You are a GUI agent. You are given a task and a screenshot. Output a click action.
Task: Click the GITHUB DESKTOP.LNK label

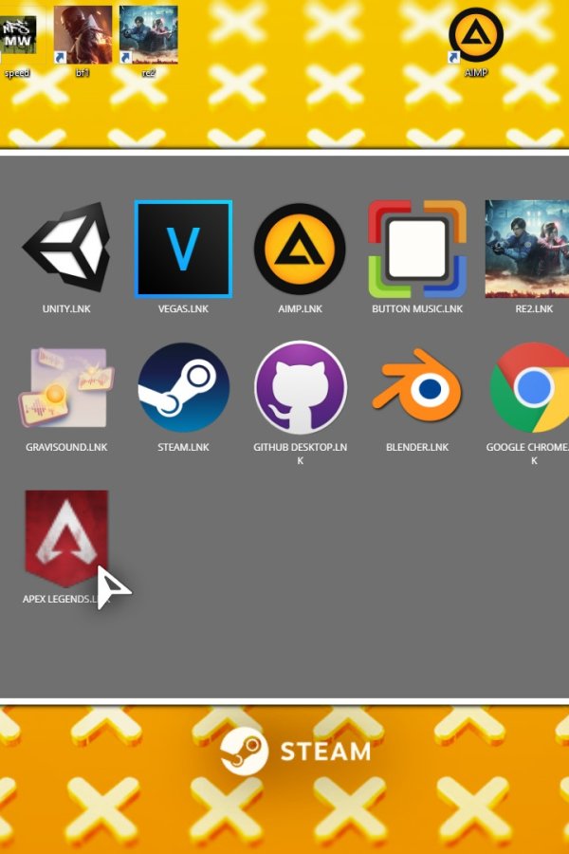[300, 454]
